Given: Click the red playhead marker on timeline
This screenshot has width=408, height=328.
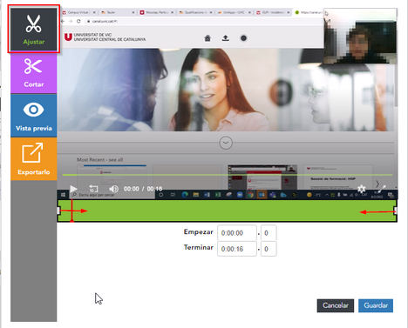Looking at the screenshot, I should point(71,211).
